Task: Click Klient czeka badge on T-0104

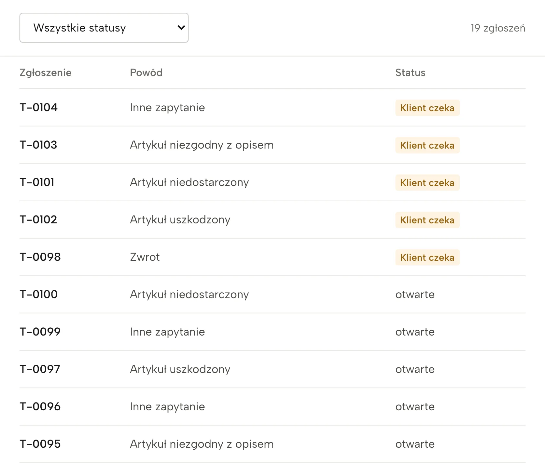Action: pos(427,108)
